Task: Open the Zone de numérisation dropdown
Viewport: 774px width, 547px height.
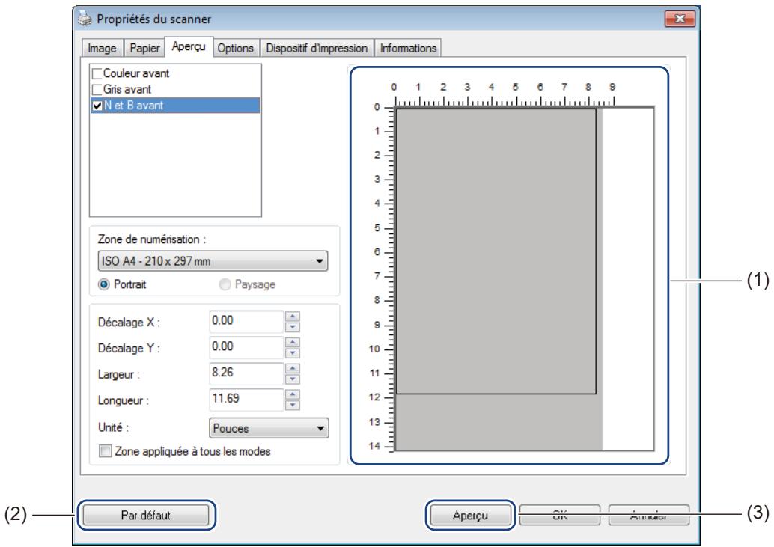Action: (x=213, y=261)
